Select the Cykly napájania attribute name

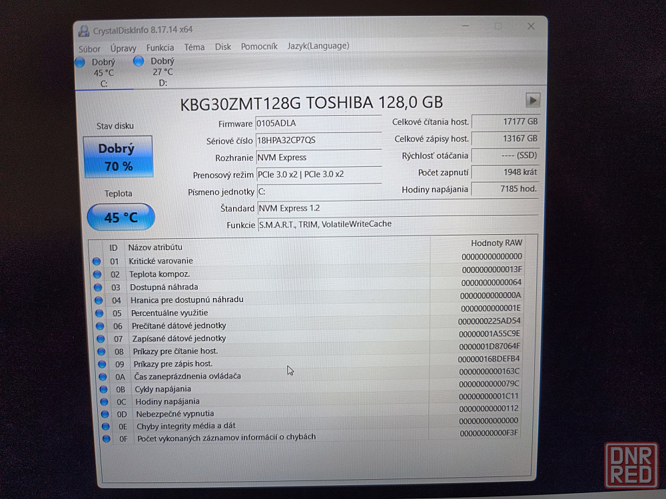163,389
